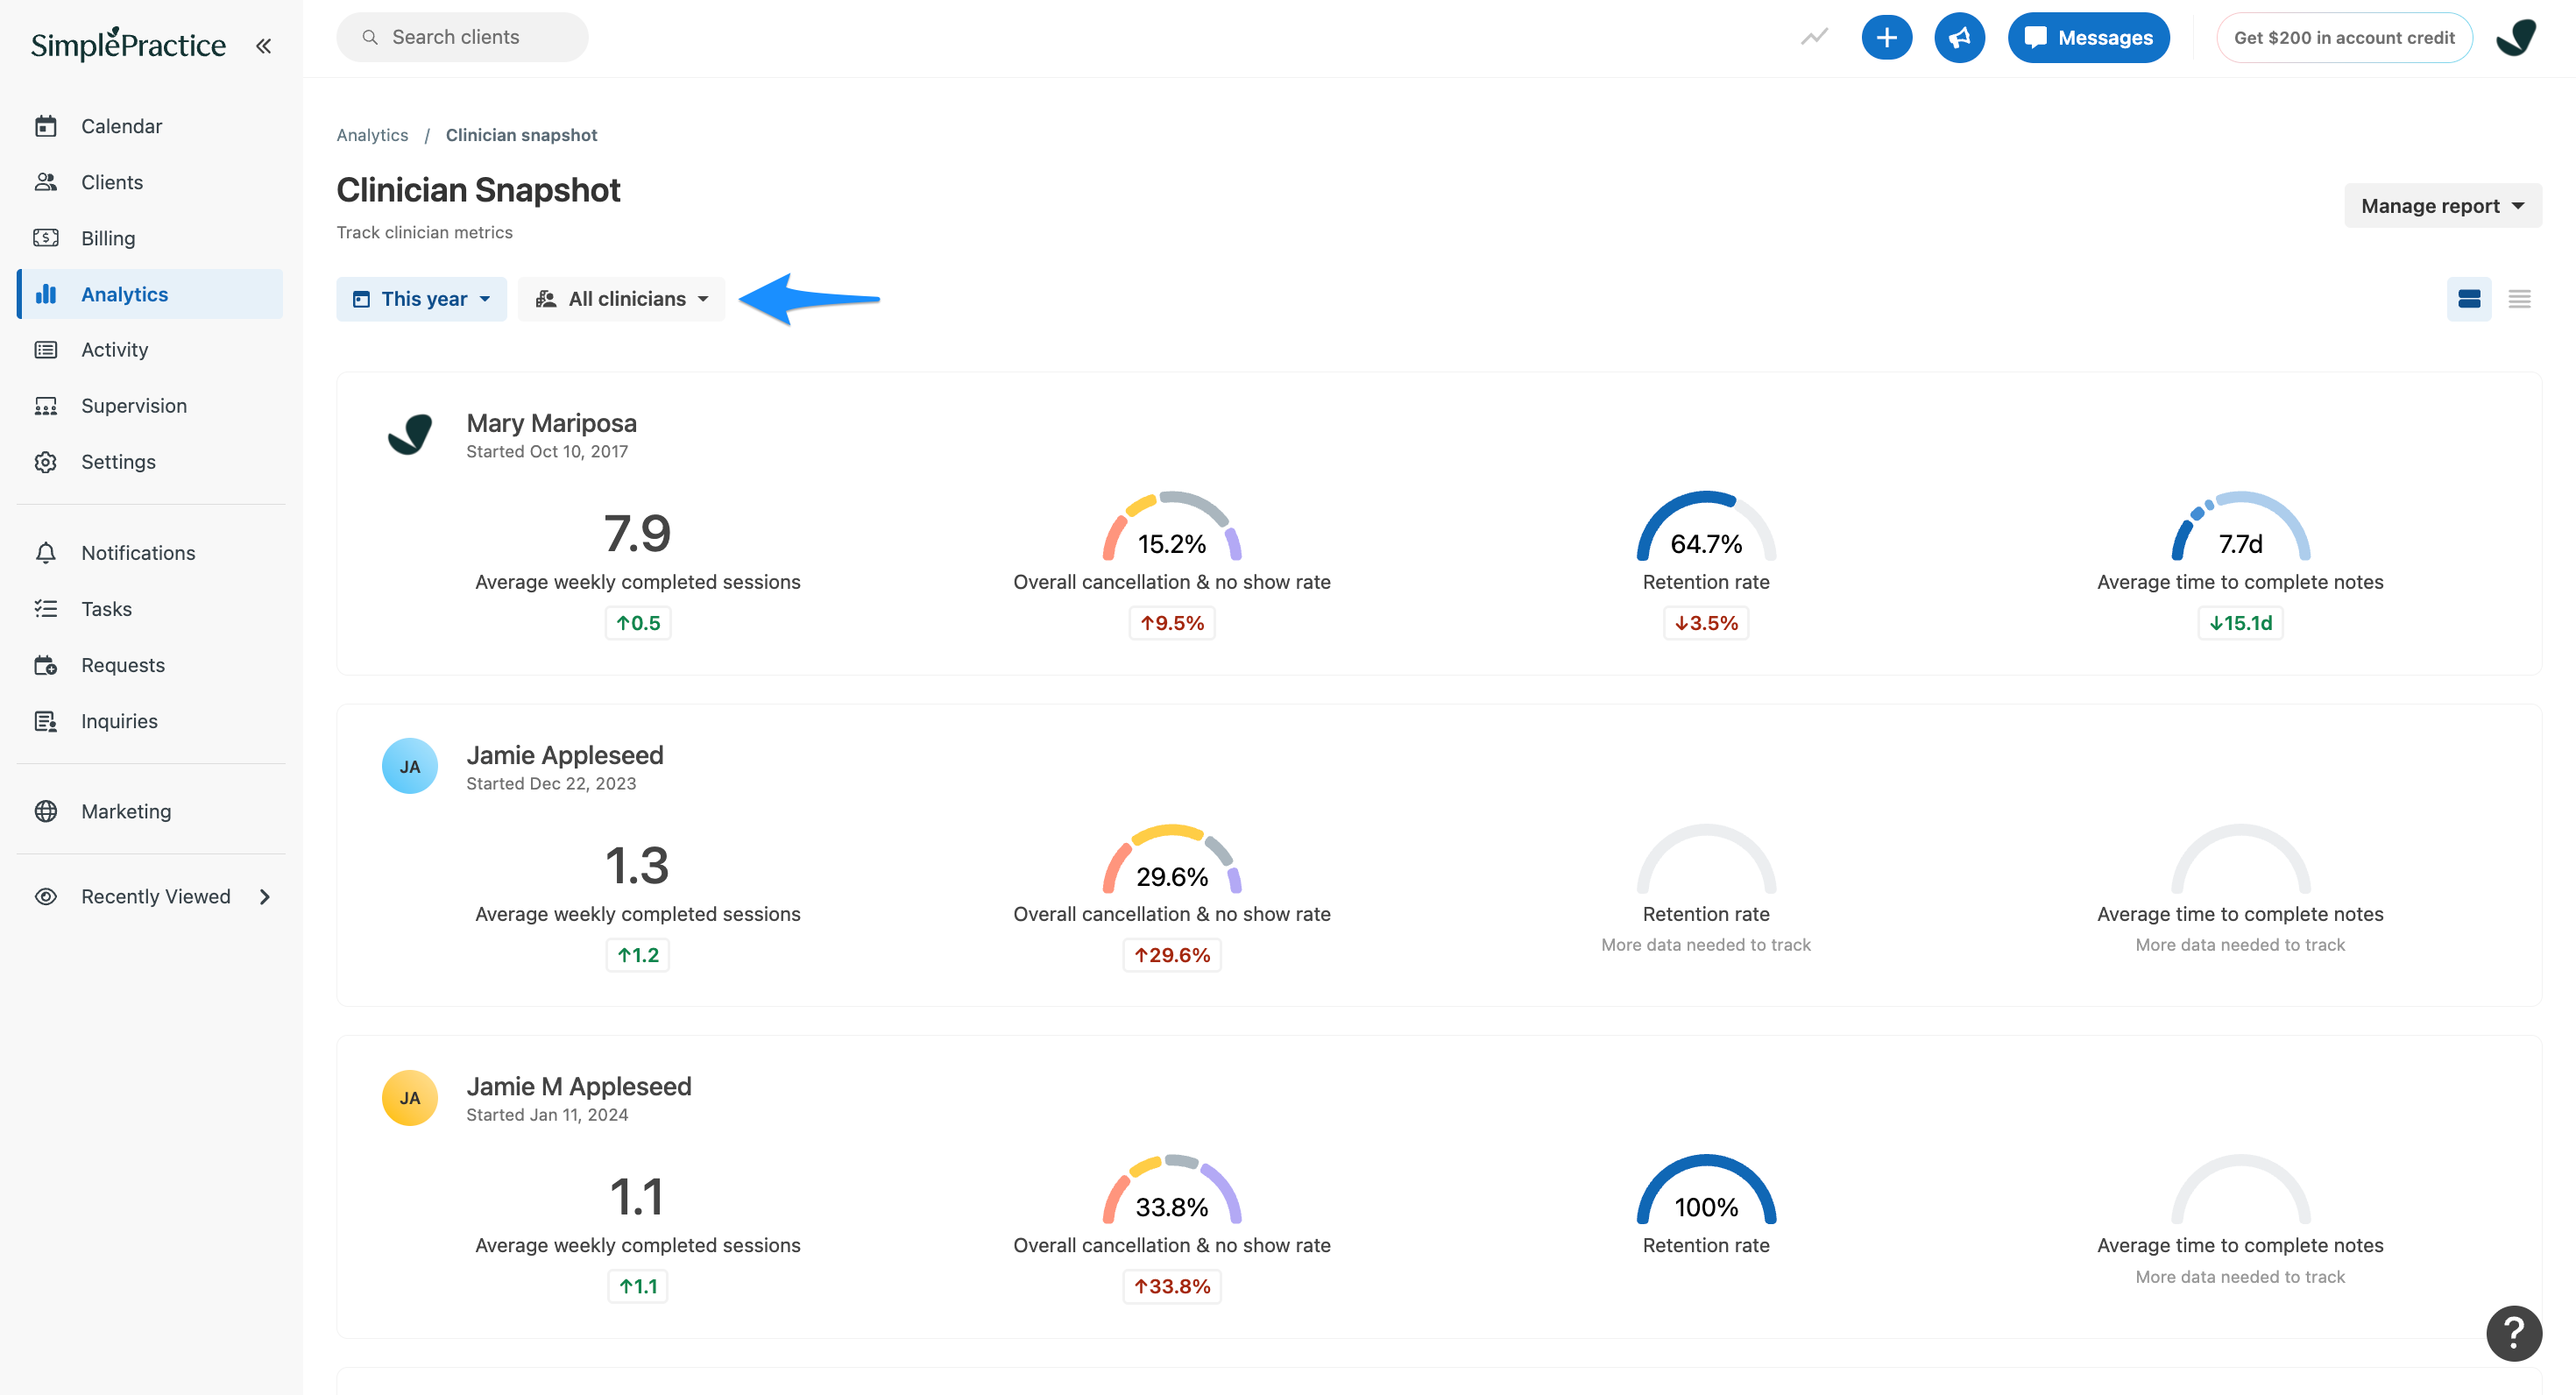The height and width of the screenshot is (1395, 2576).
Task: Open the All clinicians filter dropdown
Action: (621, 299)
